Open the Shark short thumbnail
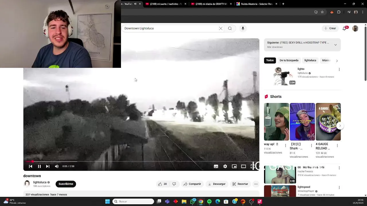This screenshot has height=206, width=367. tap(302, 122)
